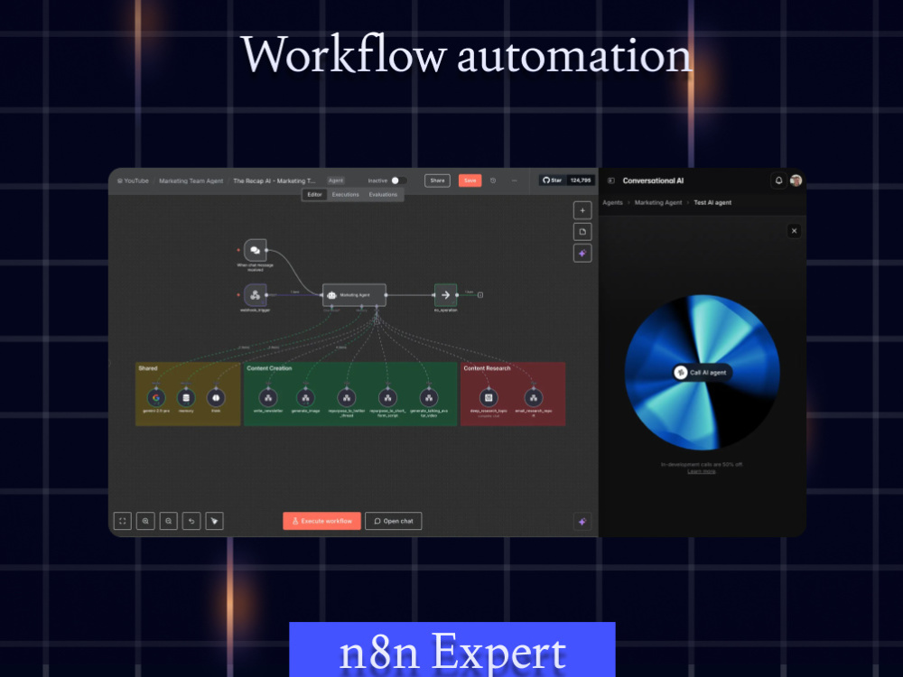
Task: Click the YouTube breadcrumb
Action: 133,181
